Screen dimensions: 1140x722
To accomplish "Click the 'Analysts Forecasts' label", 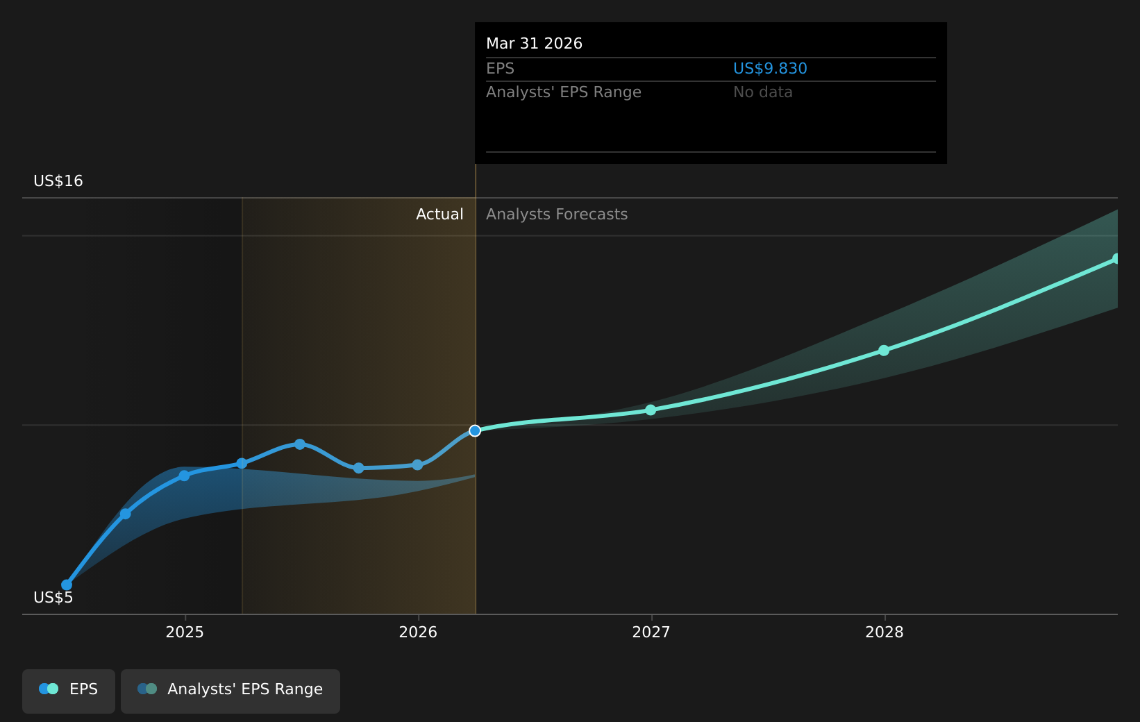I will pyautogui.click(x=557, y=215).
